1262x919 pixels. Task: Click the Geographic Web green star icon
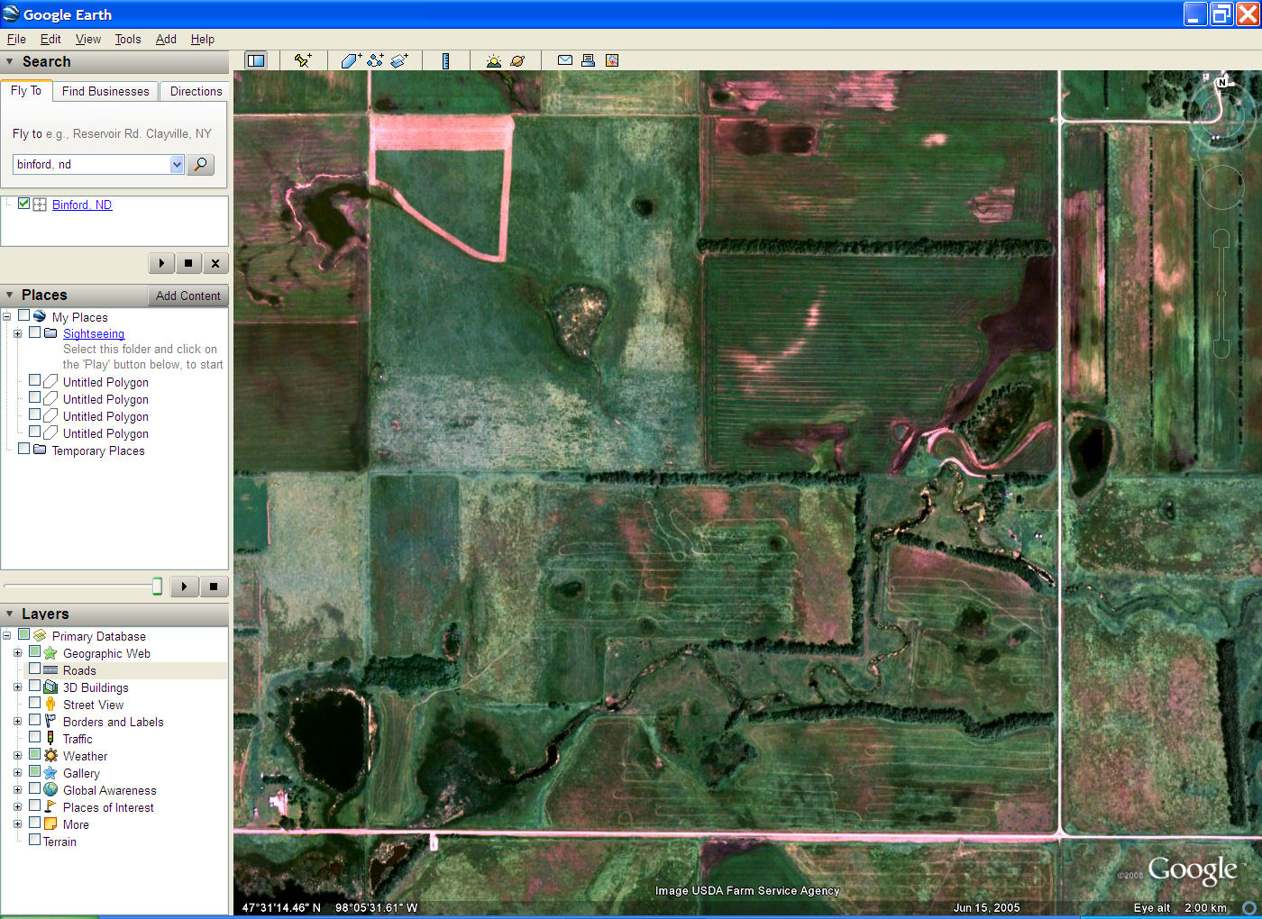(x=50, y=653)
